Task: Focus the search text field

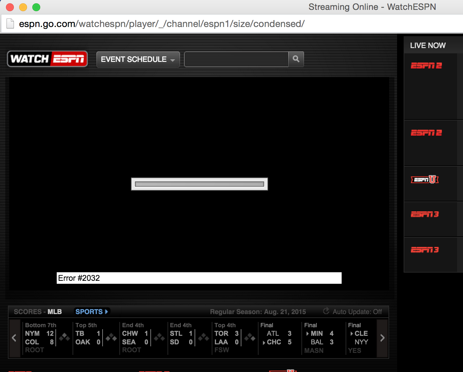Action: click(x=236, y=59)
